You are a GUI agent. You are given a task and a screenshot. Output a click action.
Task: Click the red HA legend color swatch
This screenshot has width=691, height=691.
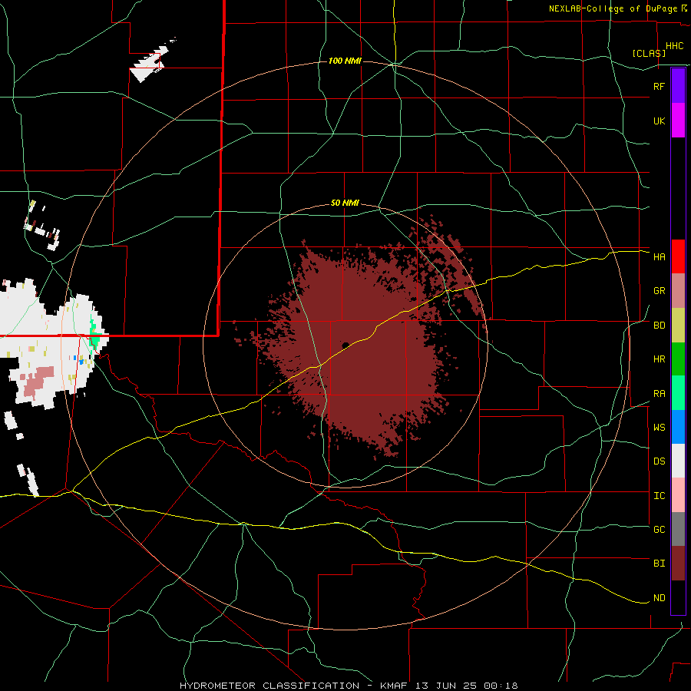678,256
